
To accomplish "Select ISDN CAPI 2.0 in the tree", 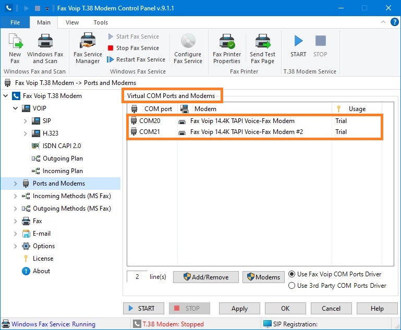I will point(56,146).
